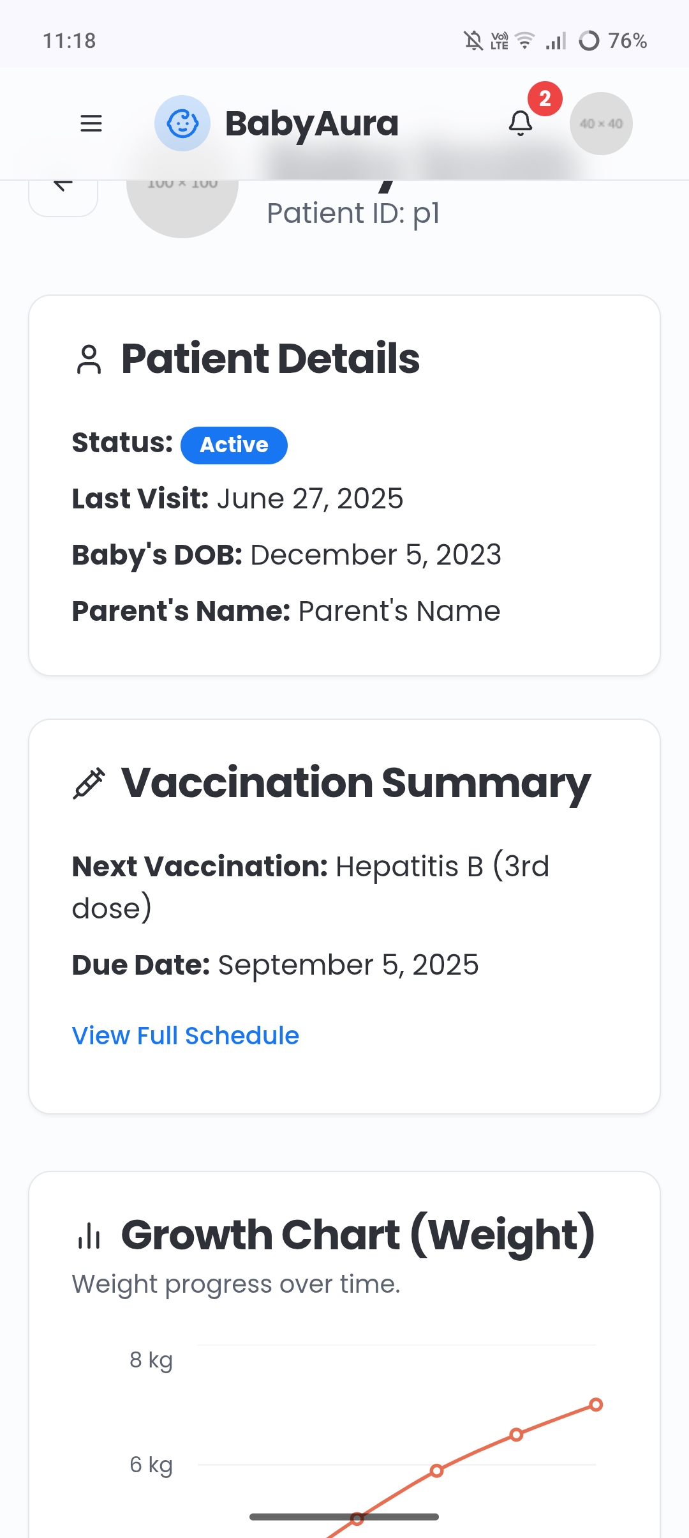Tap the Growth Chart (Weight) heading
Image resolution: width=689 pixels, height=1538 pixels.
point(358,1235)
